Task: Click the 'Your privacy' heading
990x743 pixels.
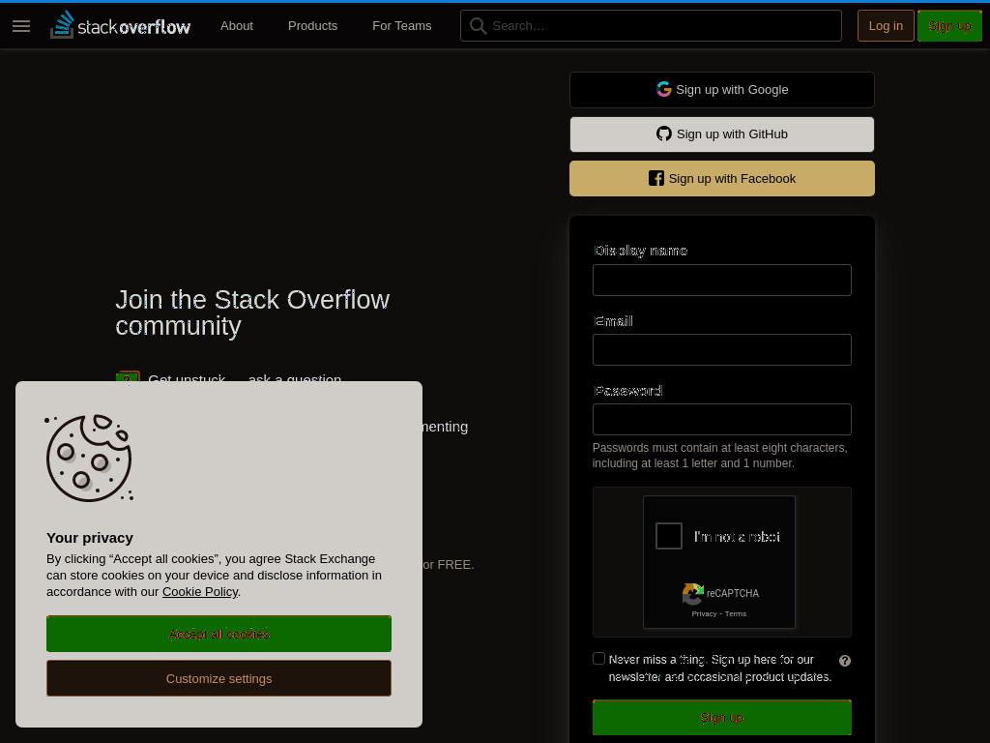Action: [90, 538]
